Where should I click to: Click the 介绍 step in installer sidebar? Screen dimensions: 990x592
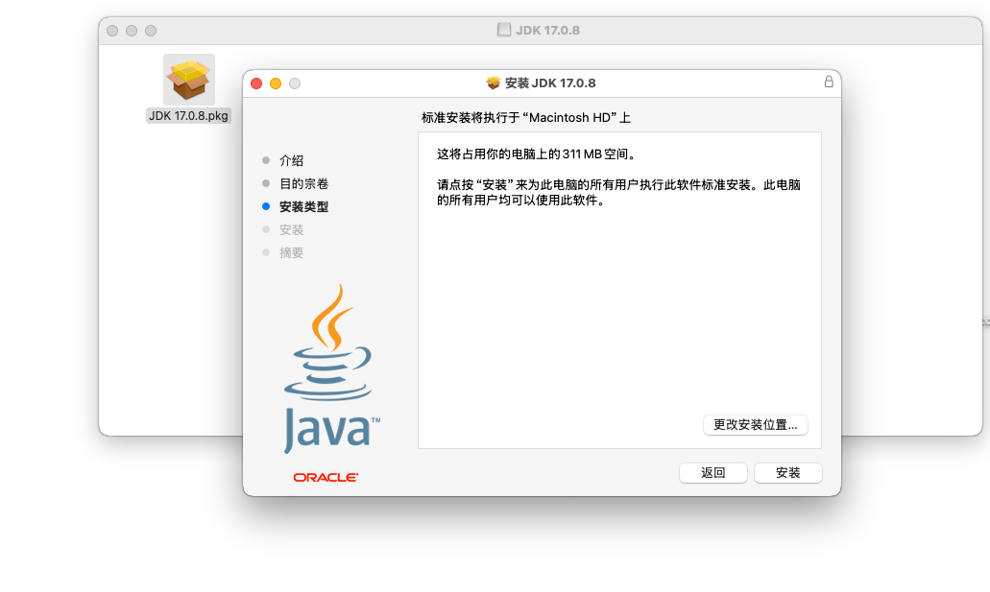[291, 160]
